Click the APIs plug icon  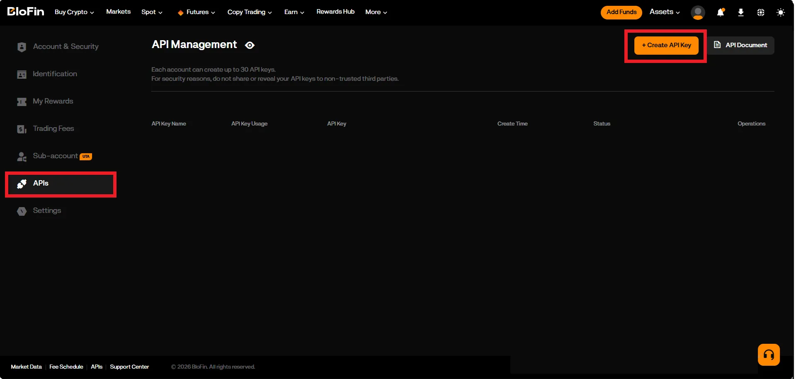coord(22,183)
